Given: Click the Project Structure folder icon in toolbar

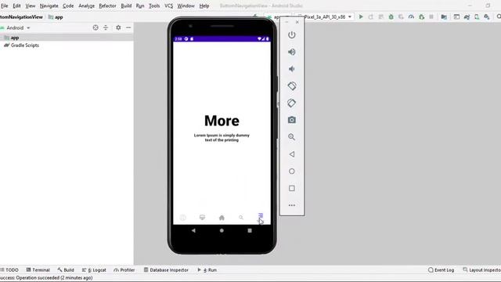Looking at the screenshot, I should tap(444, 17).
